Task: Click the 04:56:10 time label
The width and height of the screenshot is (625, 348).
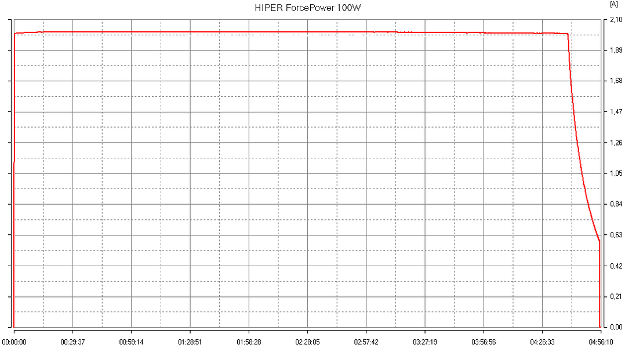Action: coord(601,342)
